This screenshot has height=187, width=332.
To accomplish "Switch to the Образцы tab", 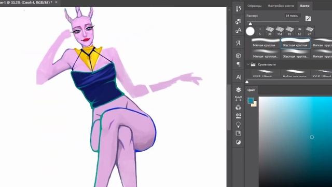I will [x=254, y=6].
